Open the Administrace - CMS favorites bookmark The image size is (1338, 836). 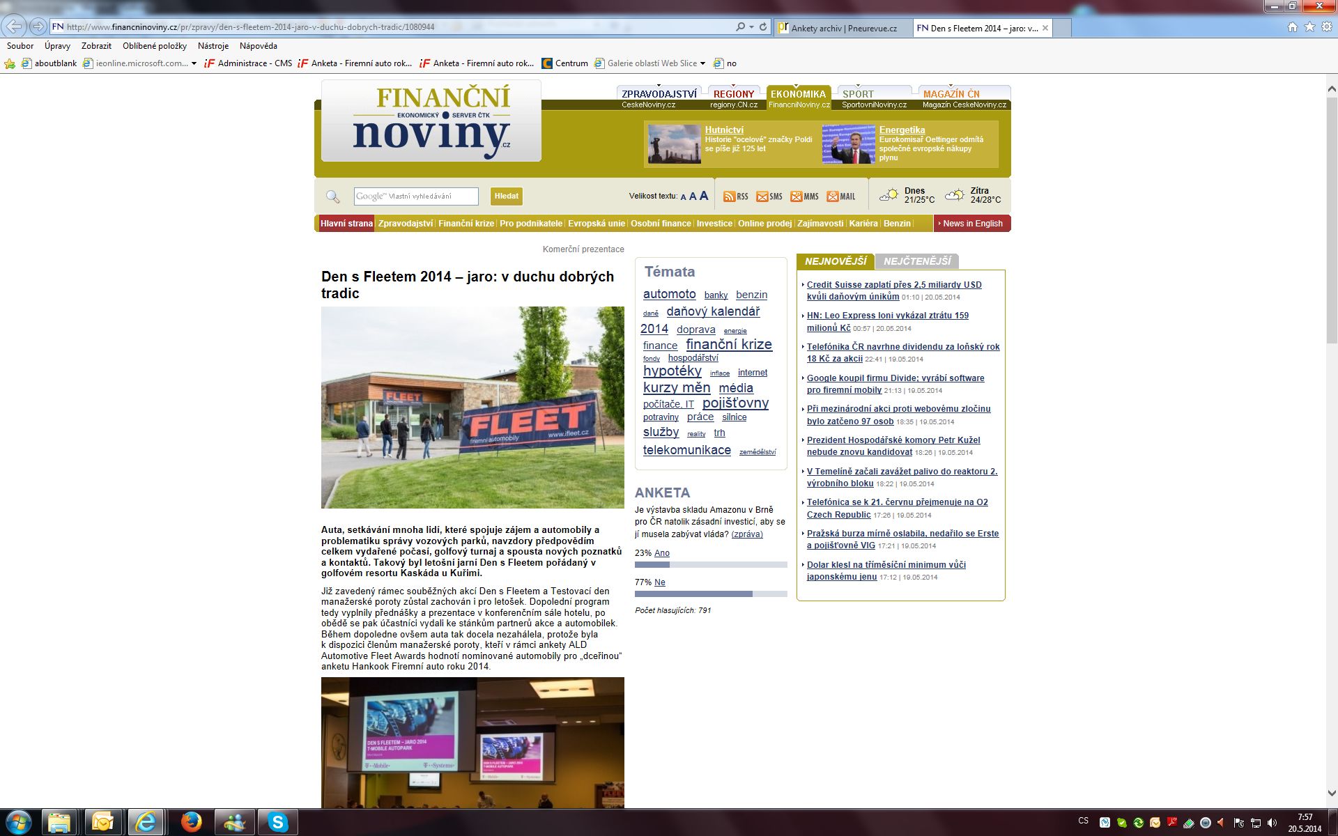[248, 63]
